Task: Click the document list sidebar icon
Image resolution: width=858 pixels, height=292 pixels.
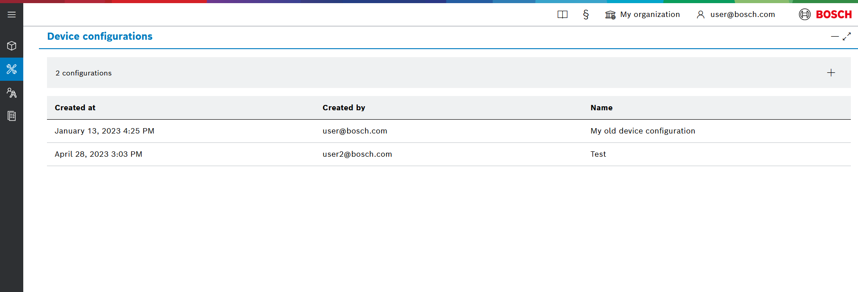Action: click(x=12, y=116)
